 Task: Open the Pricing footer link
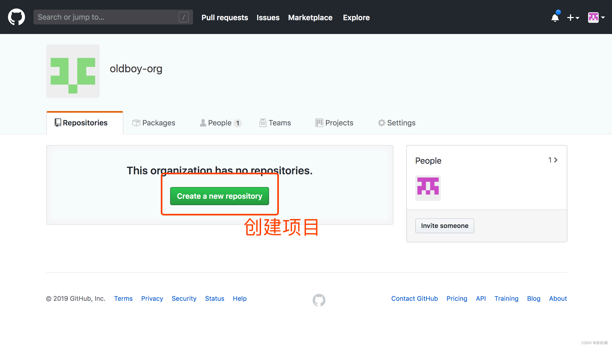point(457,299)
